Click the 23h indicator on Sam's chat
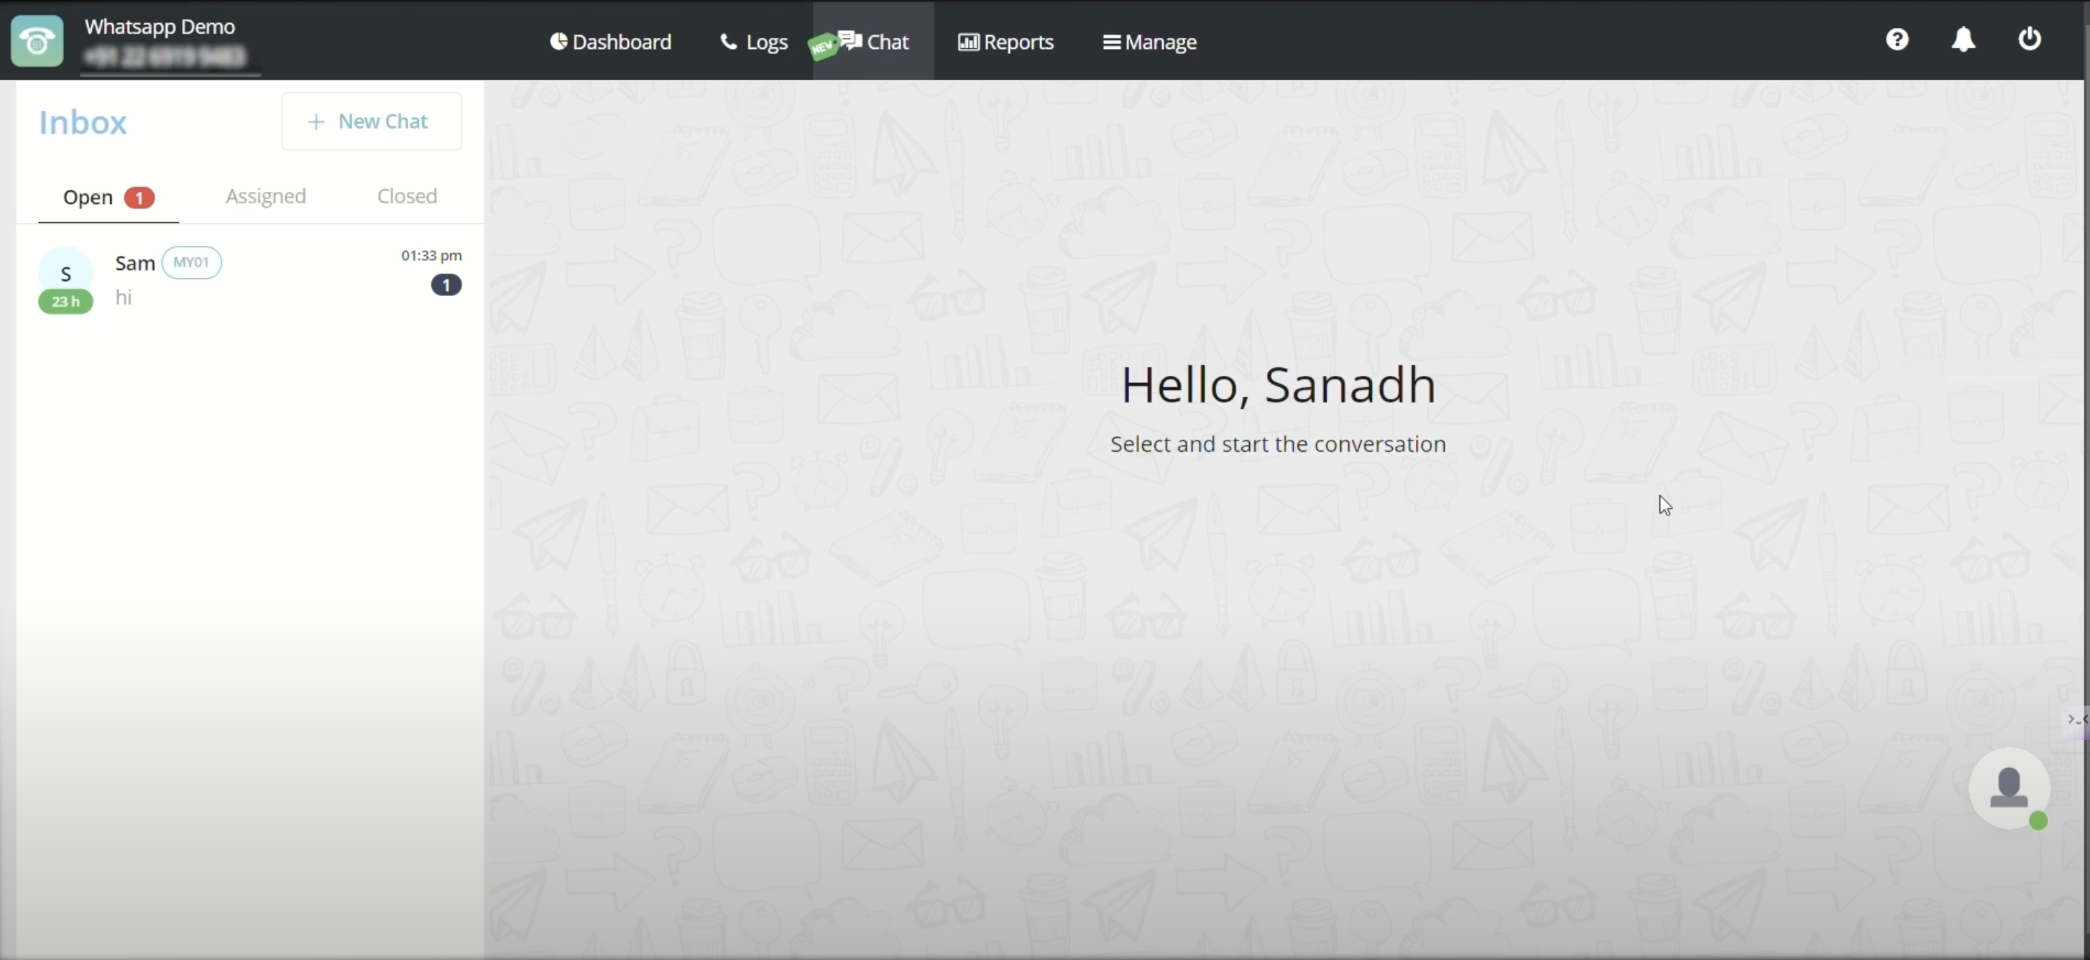2090x960 pixels. pos(65,301)
